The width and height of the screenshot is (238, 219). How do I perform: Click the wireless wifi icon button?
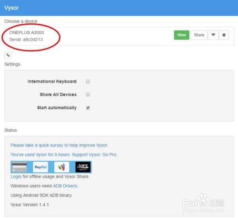[213, 35]
